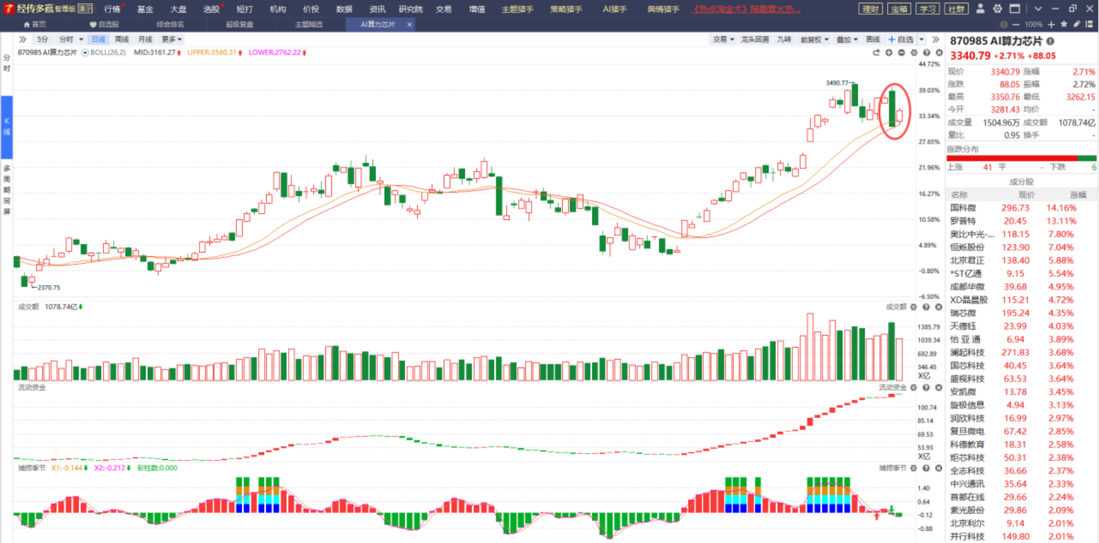The width and height of the screenshot is (1099, 543).
Task: Click the 自选 add-to-watchlist button
Action: 901,40
